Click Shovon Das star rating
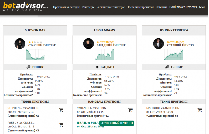The image size is (209, 134). 35,42
